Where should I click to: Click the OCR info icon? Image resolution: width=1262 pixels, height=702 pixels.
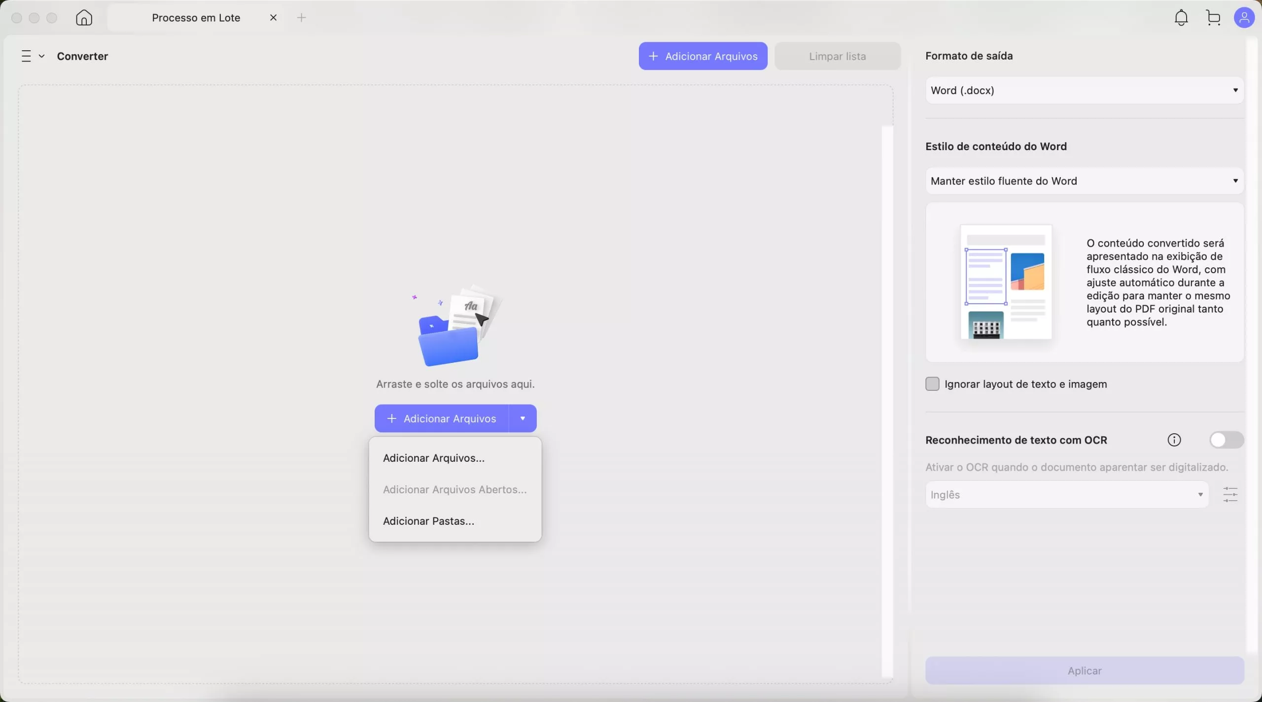(1174, 440)
